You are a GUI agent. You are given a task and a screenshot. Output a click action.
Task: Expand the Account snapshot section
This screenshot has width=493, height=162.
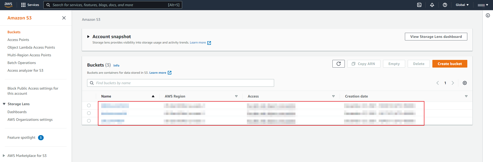(88, 37)
